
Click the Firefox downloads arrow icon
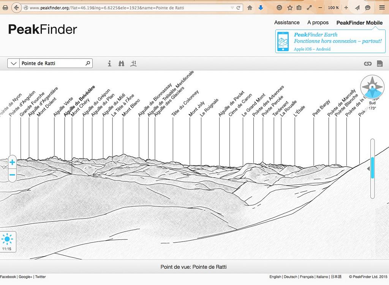261,8
